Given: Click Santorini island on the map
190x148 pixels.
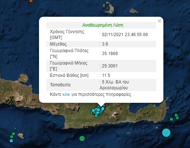Looking at the screenshot, I should coord(108,8).
